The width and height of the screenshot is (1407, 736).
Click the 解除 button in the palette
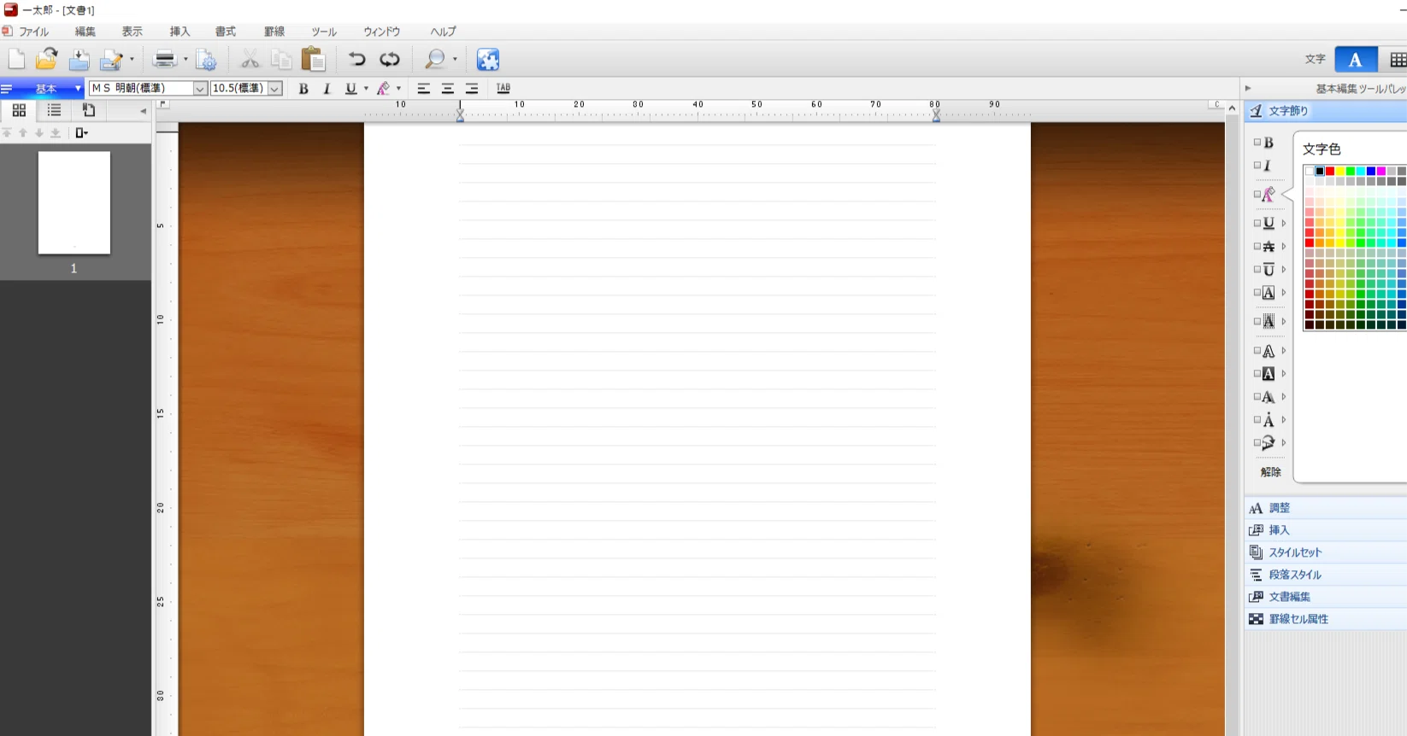coord(1271,471)
